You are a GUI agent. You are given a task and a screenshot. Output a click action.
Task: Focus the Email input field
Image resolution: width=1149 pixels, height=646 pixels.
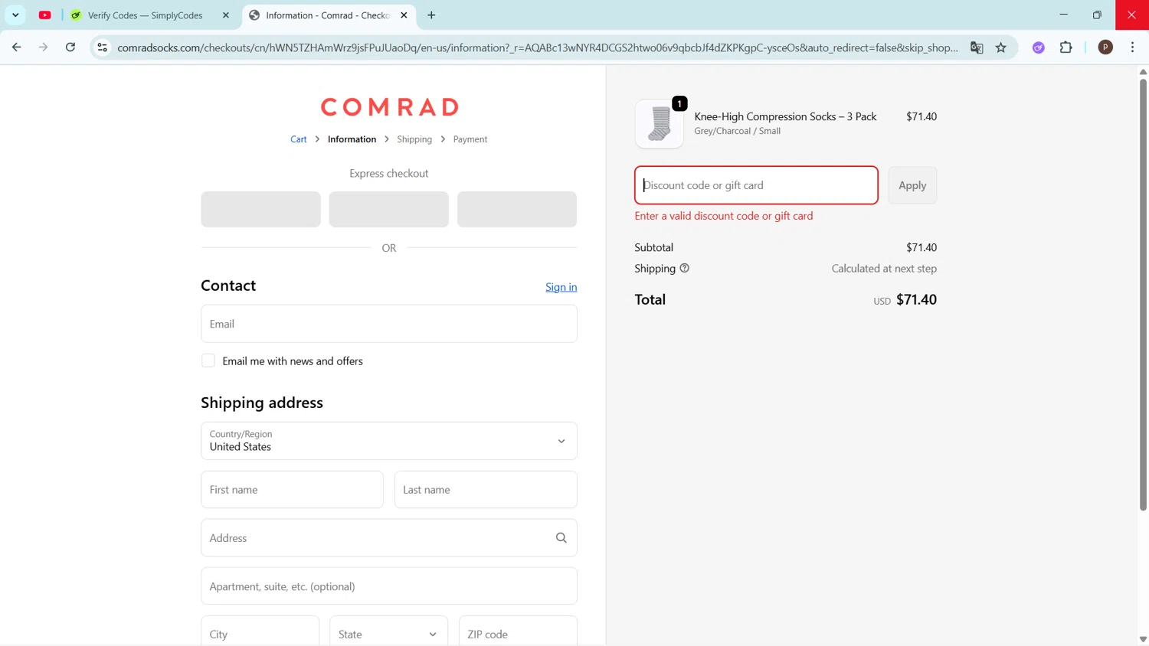point(389,324)
